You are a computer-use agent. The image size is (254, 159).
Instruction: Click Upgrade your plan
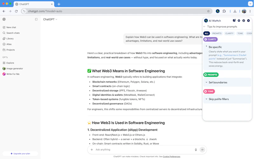pyautogui.click(x=20, y=154)
